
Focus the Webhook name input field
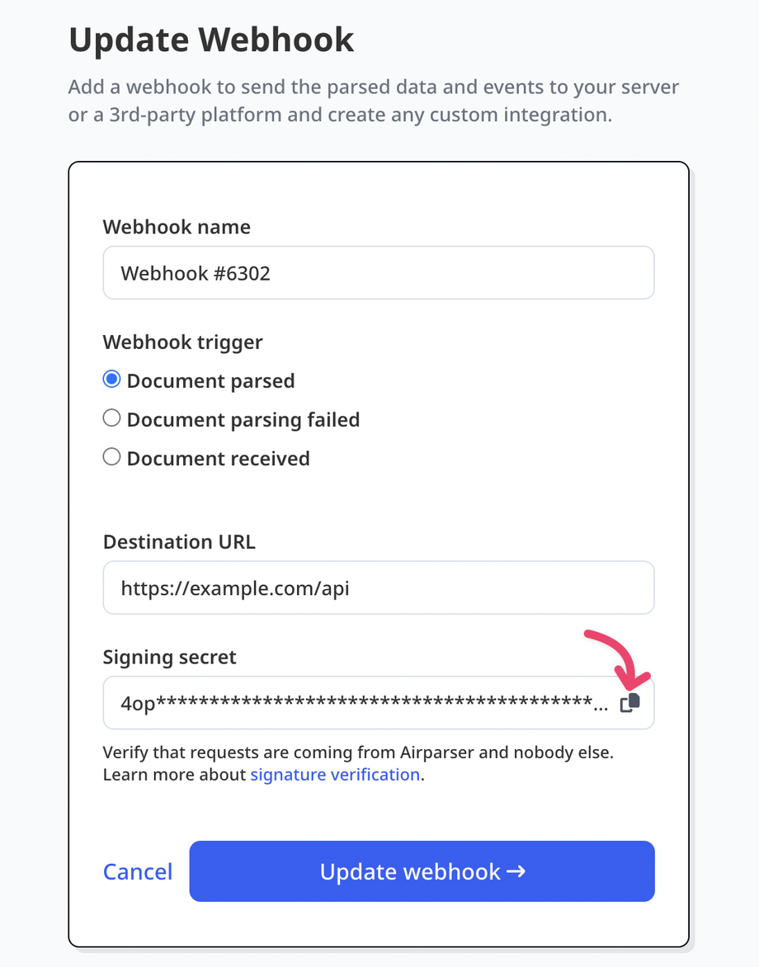379,272
